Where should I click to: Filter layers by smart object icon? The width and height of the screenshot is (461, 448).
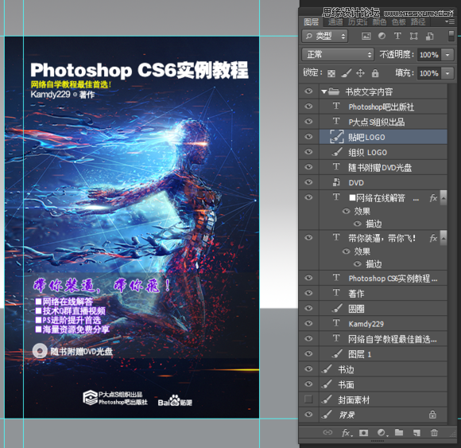coord(429,36)
